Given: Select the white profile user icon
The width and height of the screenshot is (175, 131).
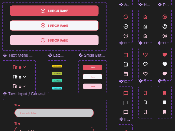Looking at the screenshot, I should [x=165, y=26].
